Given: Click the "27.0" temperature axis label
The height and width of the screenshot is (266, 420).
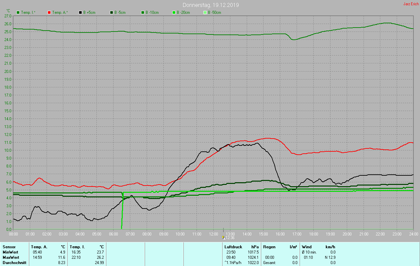Looking at the screenshot, I should 8,16.
